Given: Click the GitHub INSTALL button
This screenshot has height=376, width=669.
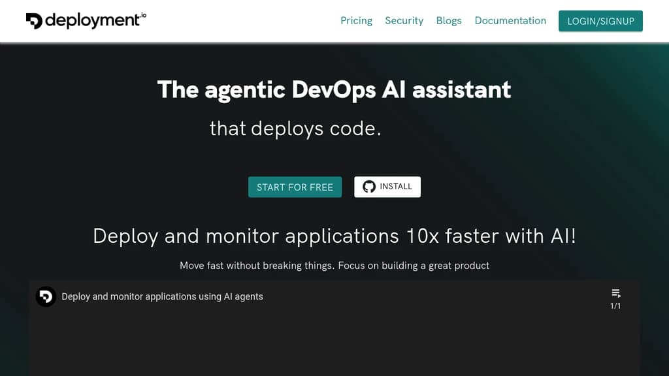Looking at the screenshot, I should coord(387,187).
